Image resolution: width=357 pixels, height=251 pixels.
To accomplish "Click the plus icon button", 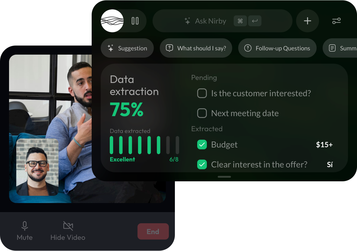I will tap(307, 21).
